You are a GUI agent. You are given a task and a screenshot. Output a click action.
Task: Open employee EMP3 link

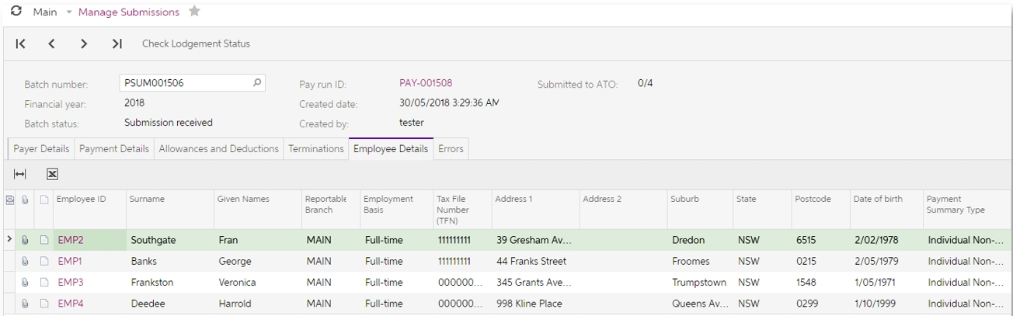point(70,282)
